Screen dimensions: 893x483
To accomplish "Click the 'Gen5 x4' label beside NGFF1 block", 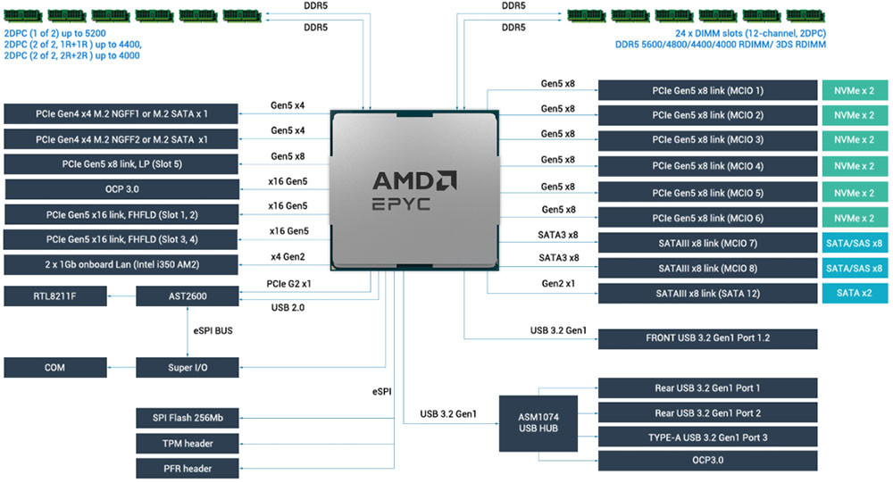I will (288, 105).
